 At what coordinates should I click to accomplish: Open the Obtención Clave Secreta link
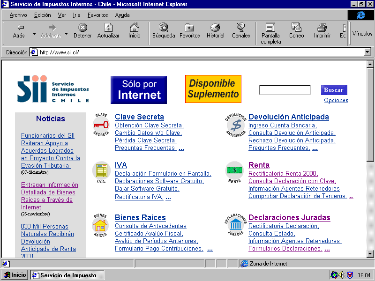tap(149, 125)
